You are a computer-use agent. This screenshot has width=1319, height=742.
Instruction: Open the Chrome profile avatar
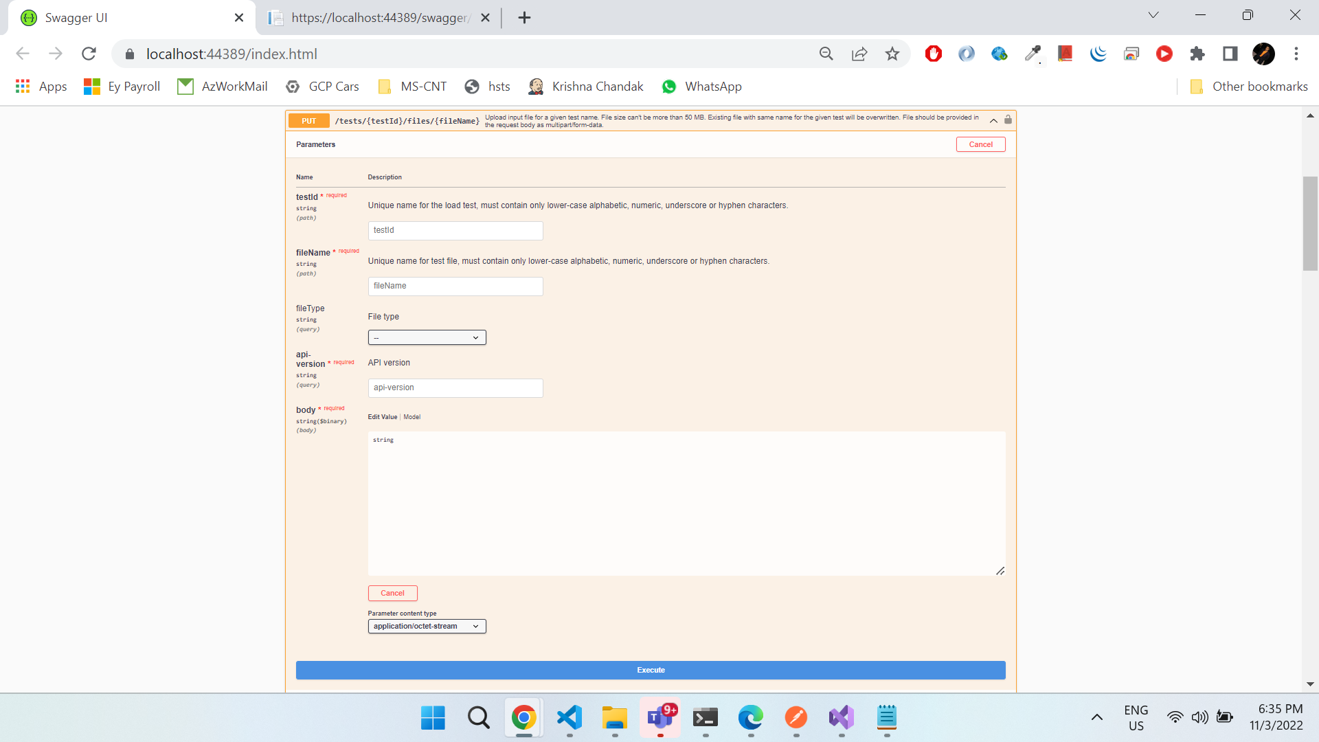tap(1263, 54)
